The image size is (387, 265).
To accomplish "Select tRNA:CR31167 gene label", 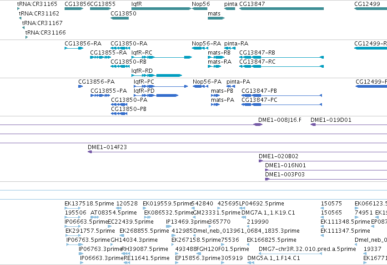I will pyautogui.click(x=42, y=23).
